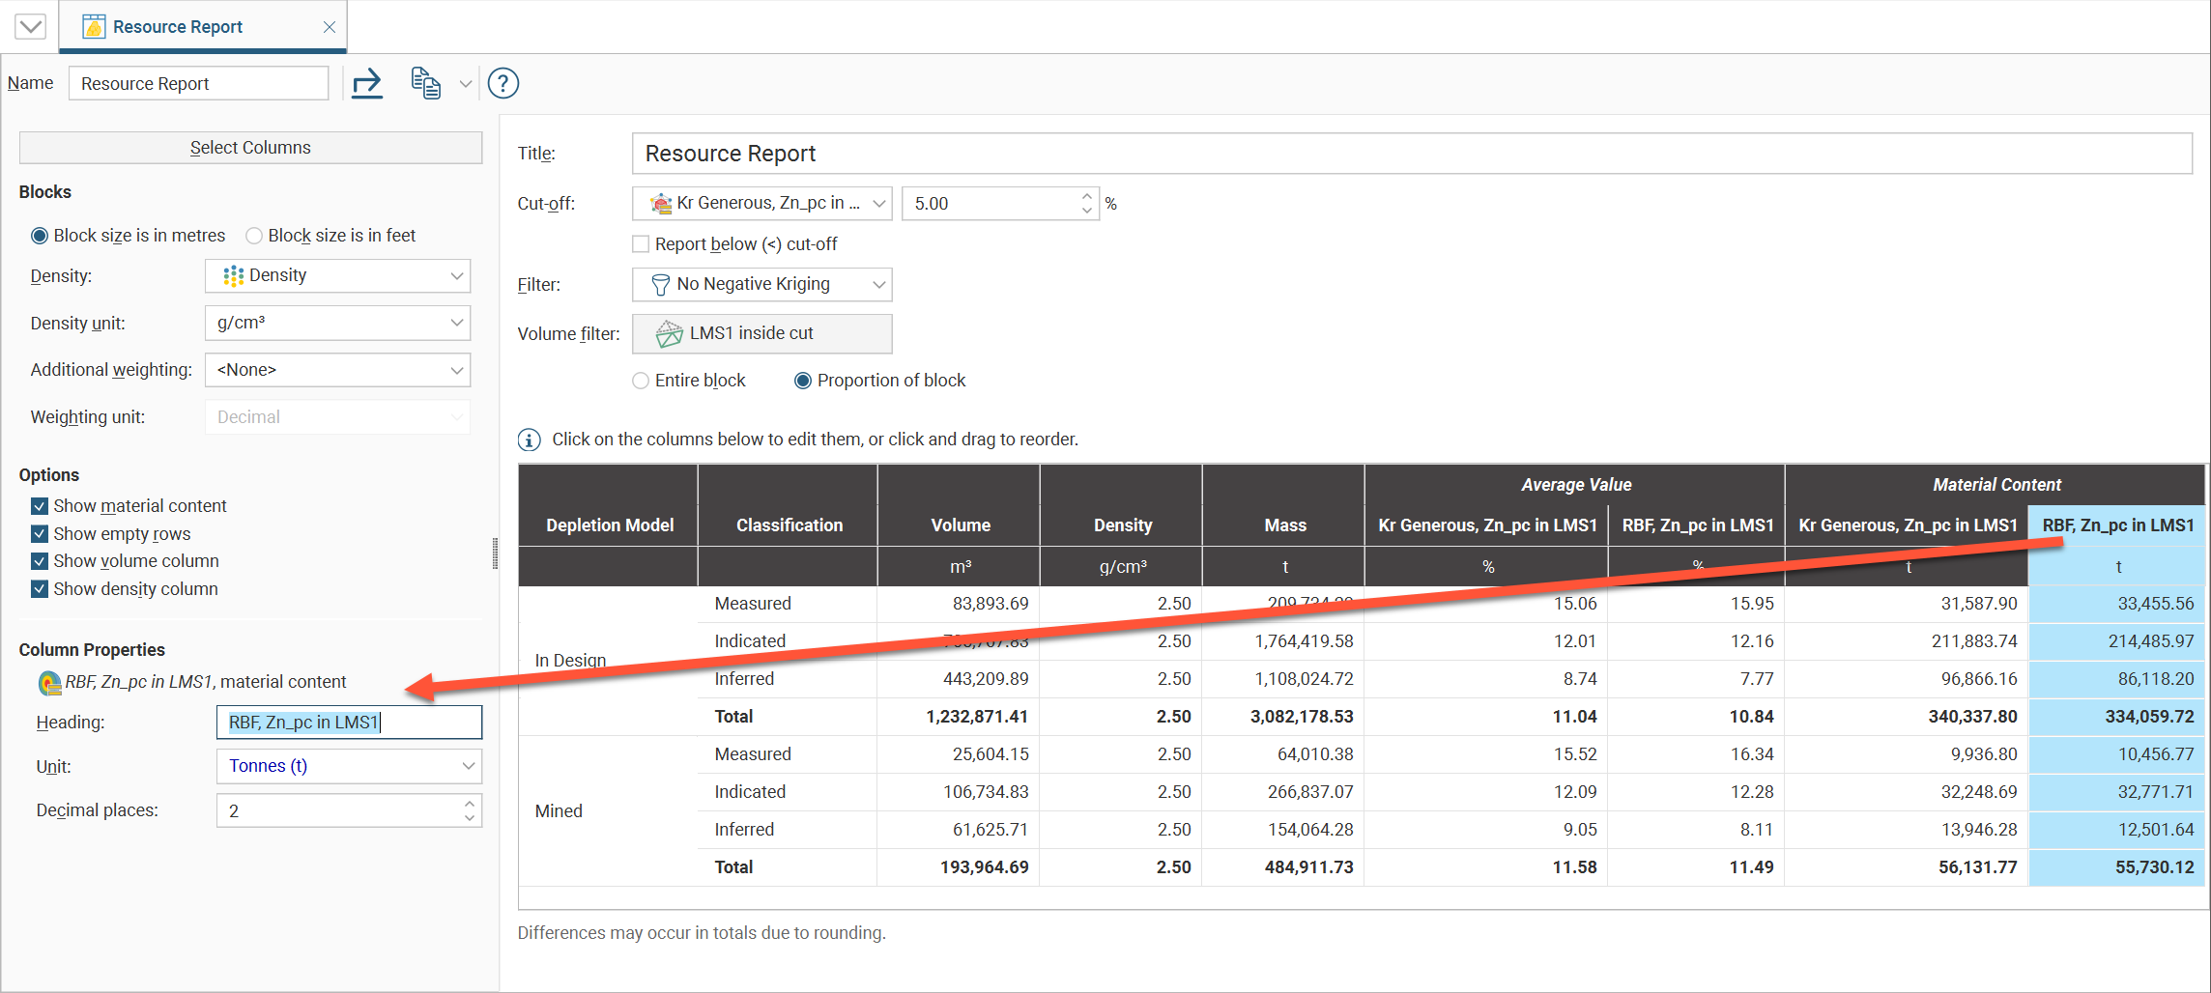Open the Unit dropdown showing Tonnes (t)

349,765
